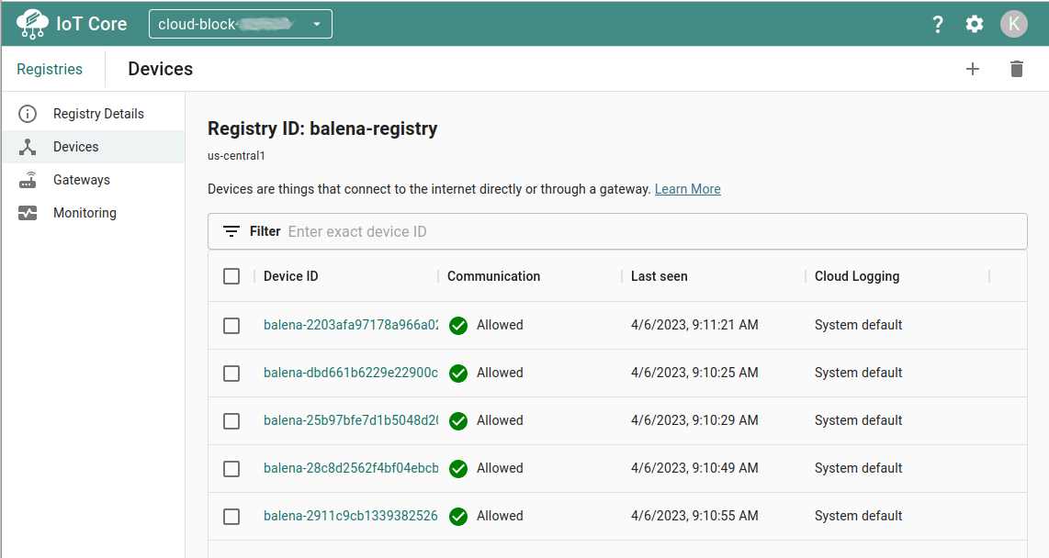Screen dimensions: 1049x558
Task: Open settings via the gear icon
Action: click(x=975, y=25)
